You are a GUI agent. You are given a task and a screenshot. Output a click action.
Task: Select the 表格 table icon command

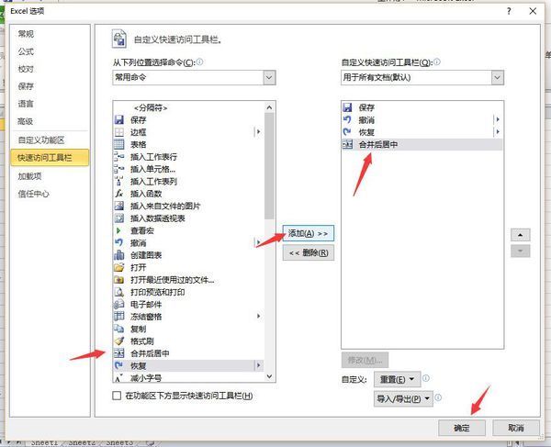[x=119, y=145]
